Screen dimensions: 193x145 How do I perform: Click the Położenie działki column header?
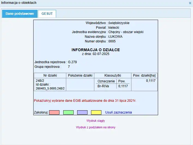coord(80,76)
